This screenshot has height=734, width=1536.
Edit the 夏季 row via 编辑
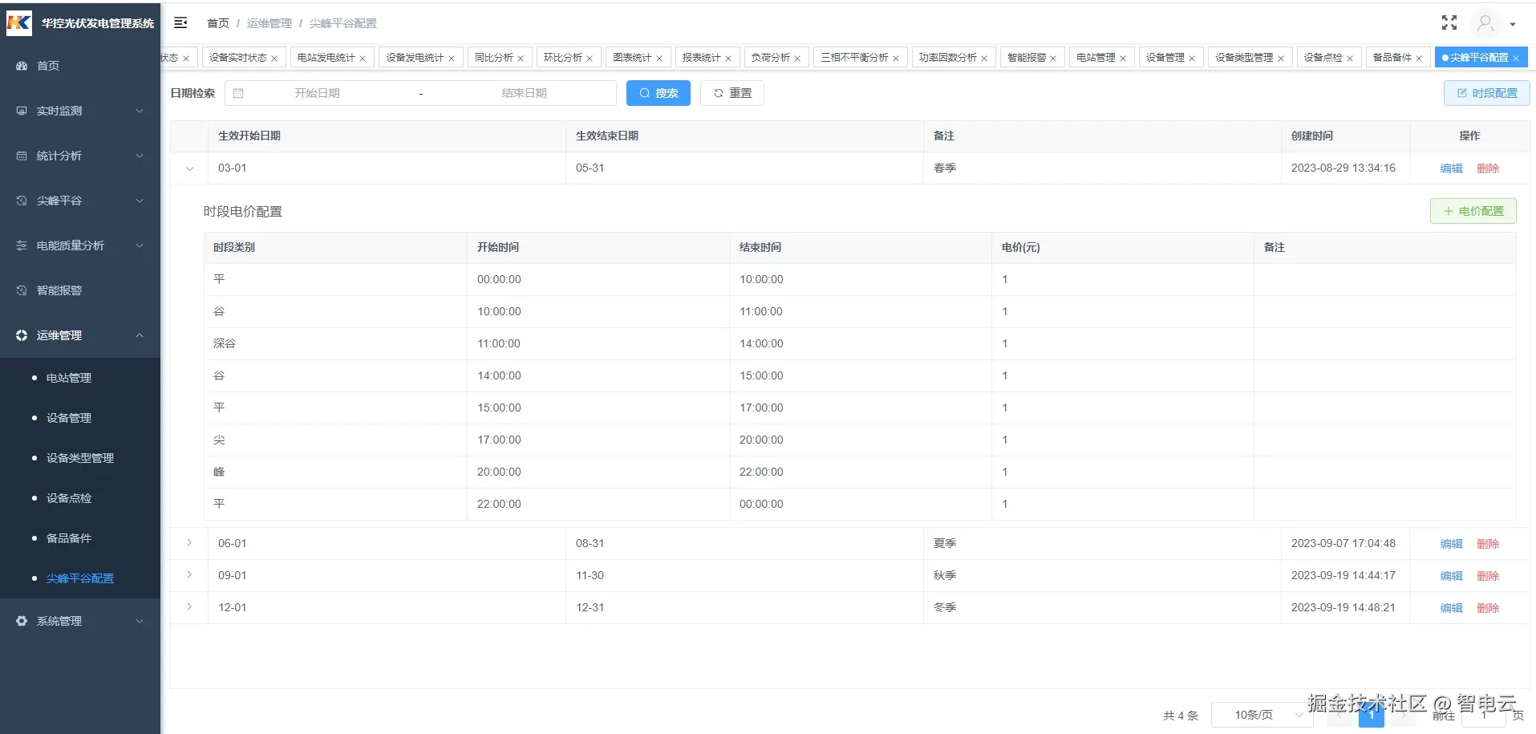tap(1452, 544)
